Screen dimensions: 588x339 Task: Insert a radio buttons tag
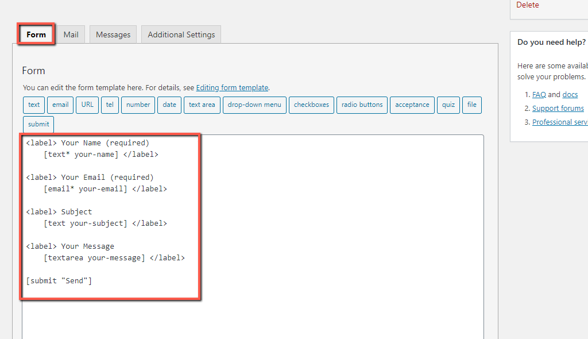point(362,105)
